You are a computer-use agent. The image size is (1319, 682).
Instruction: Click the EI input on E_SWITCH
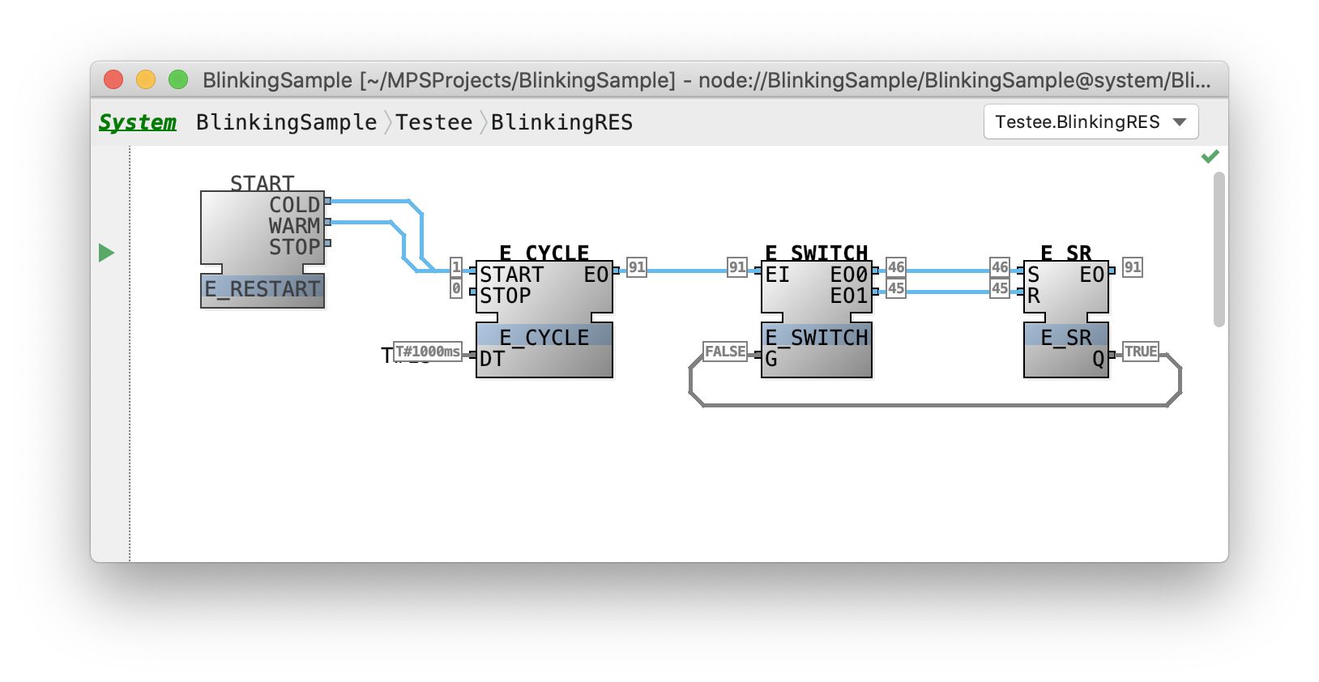coord(778,275)
